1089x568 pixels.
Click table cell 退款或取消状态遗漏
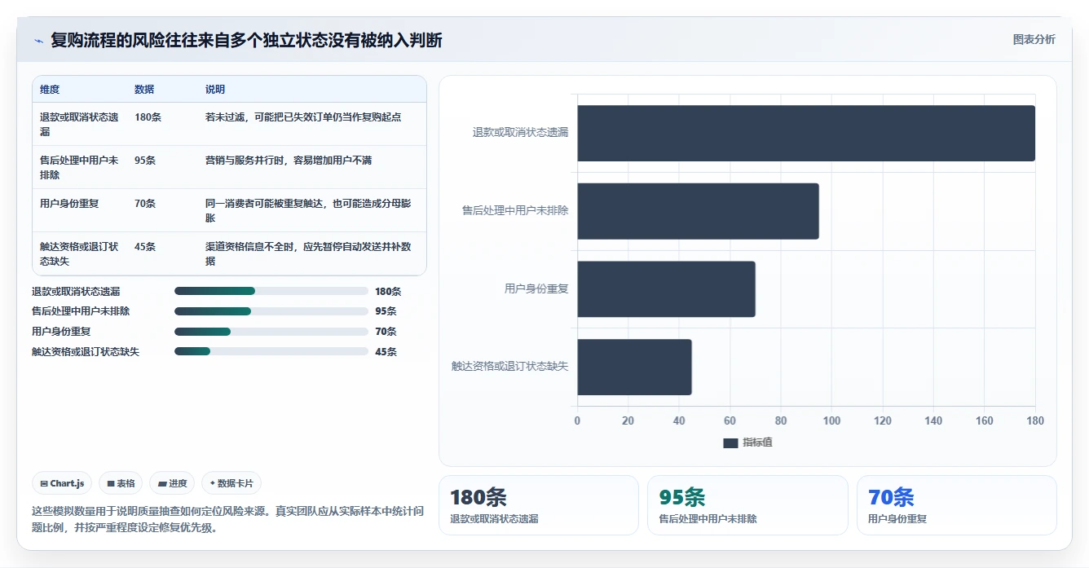pos(79,124)
